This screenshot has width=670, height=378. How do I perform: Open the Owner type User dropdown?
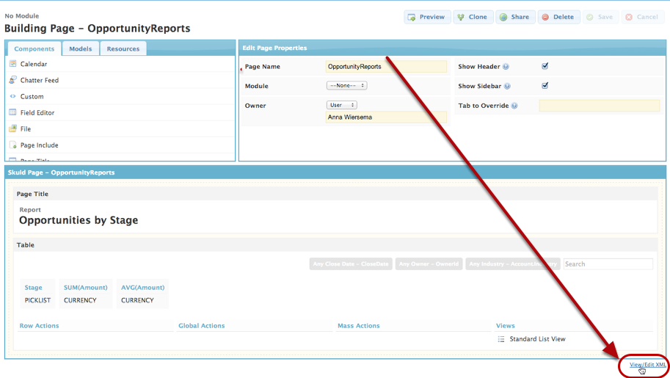point(342,105)
